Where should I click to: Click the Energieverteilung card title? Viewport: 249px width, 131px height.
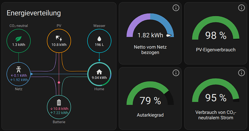34,13
